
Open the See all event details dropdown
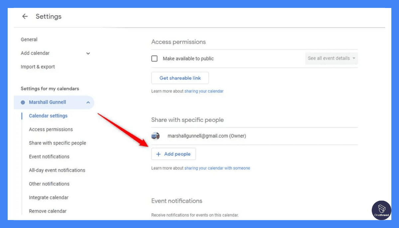pyautogui.click(x=331, y=58)
